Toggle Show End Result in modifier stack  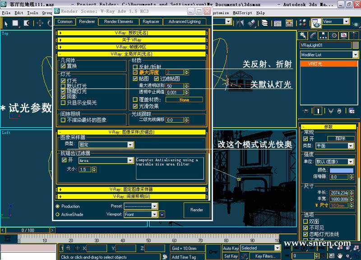pyautogui.click(x=318, y=111)
